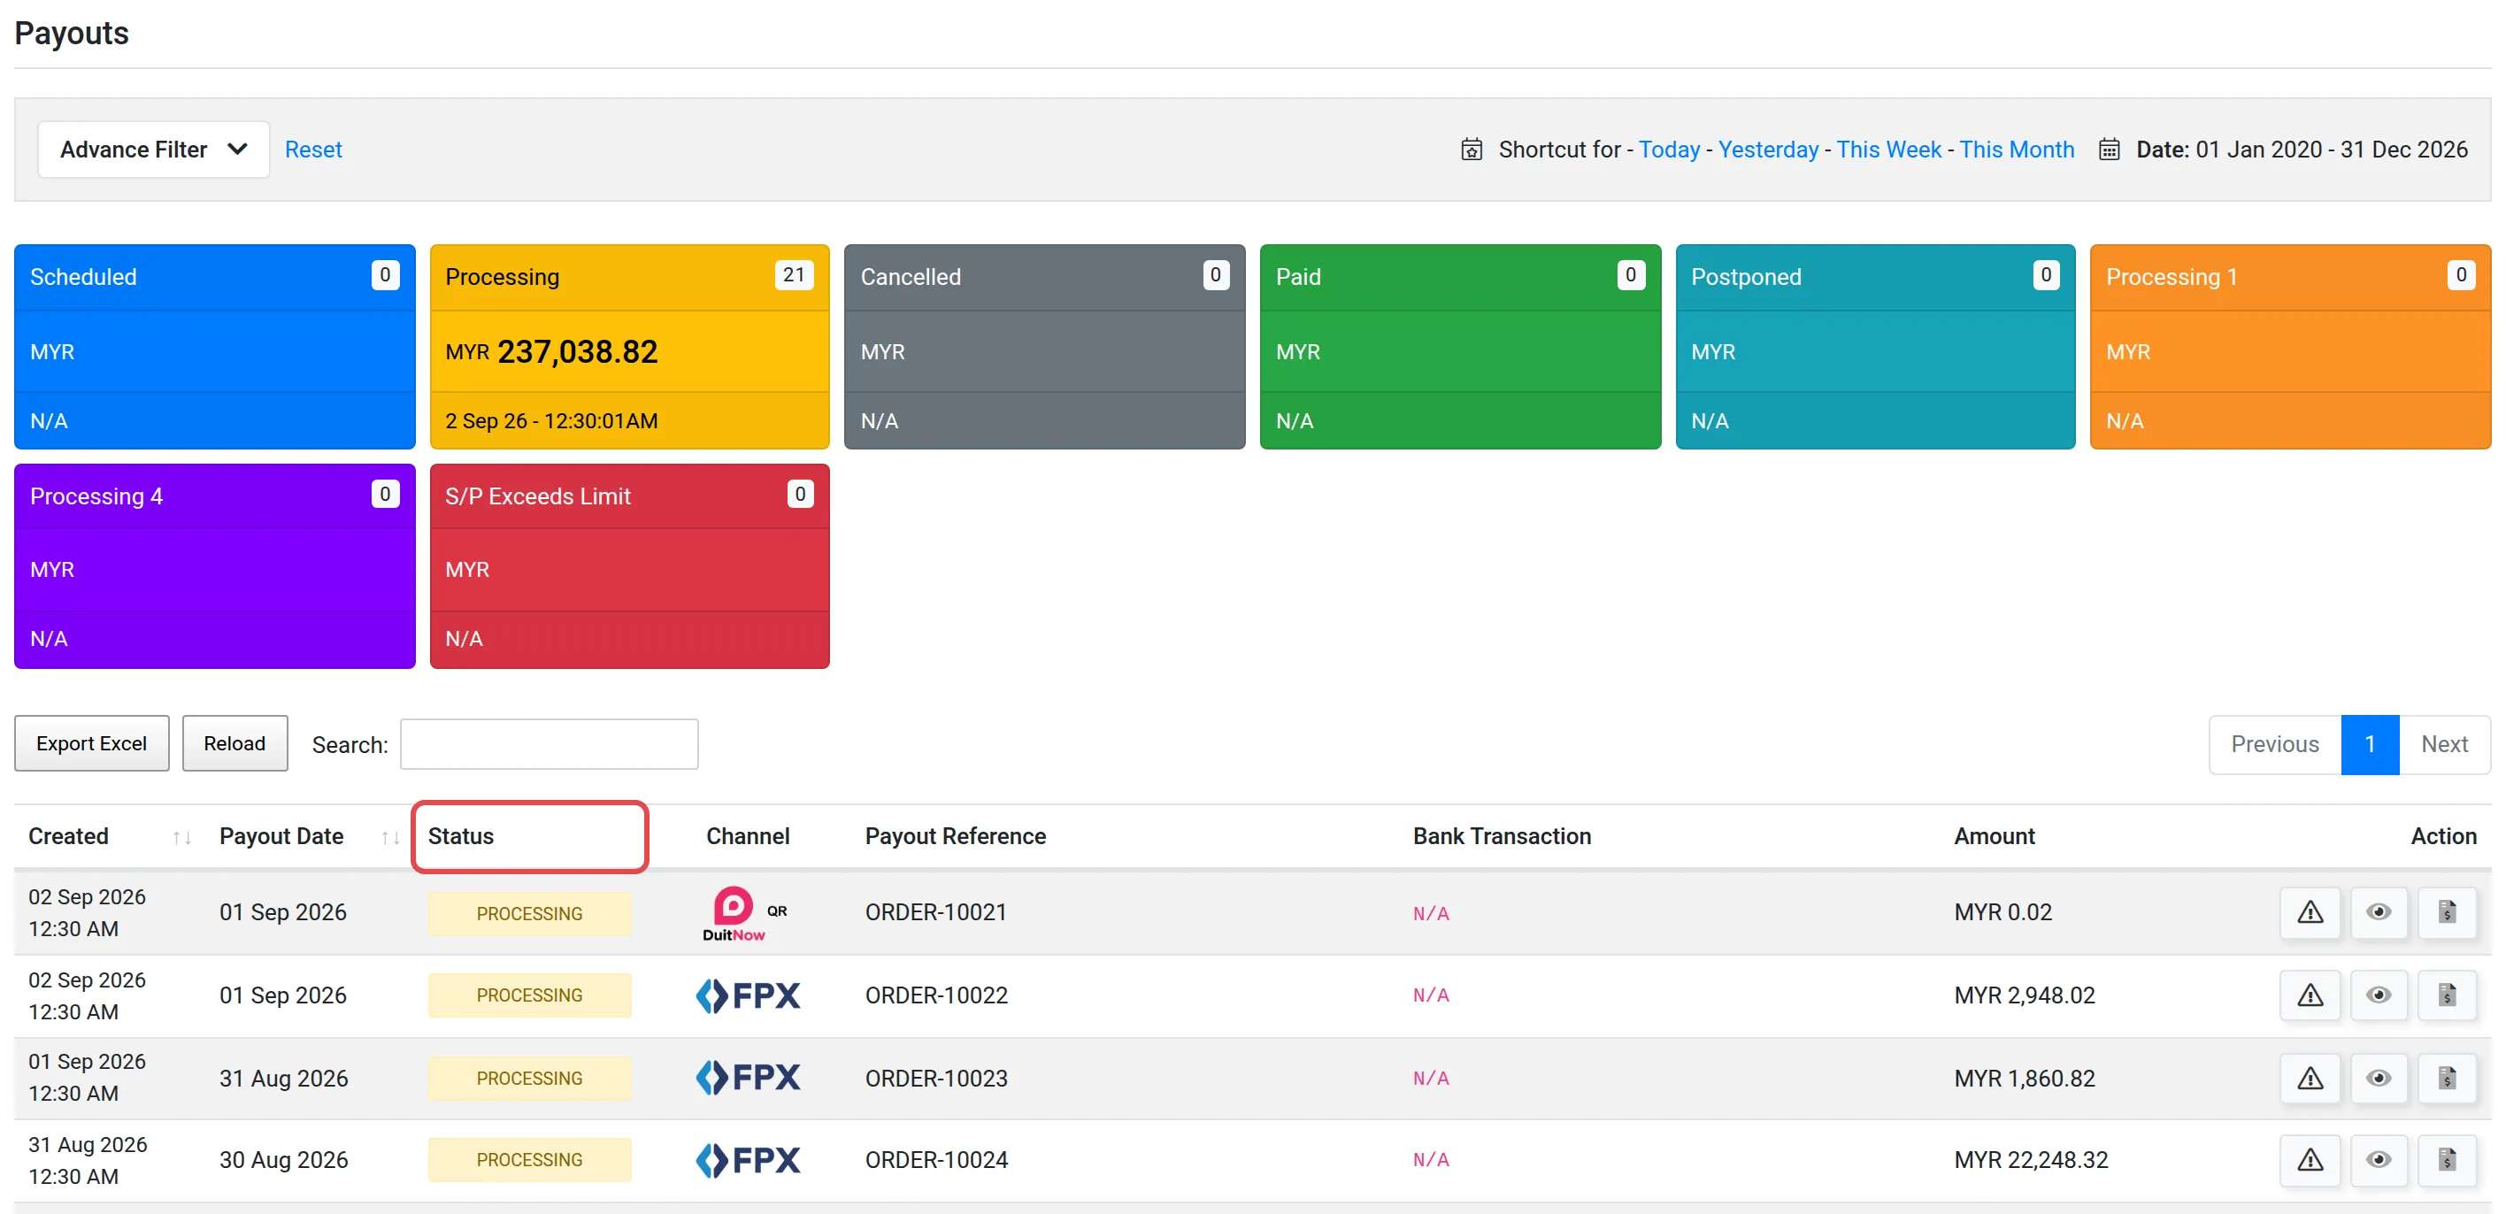This screenshot has height=1214, width=2506.
Task: Filter by Cancelled status card
Action: click(x=1044, y=346)
